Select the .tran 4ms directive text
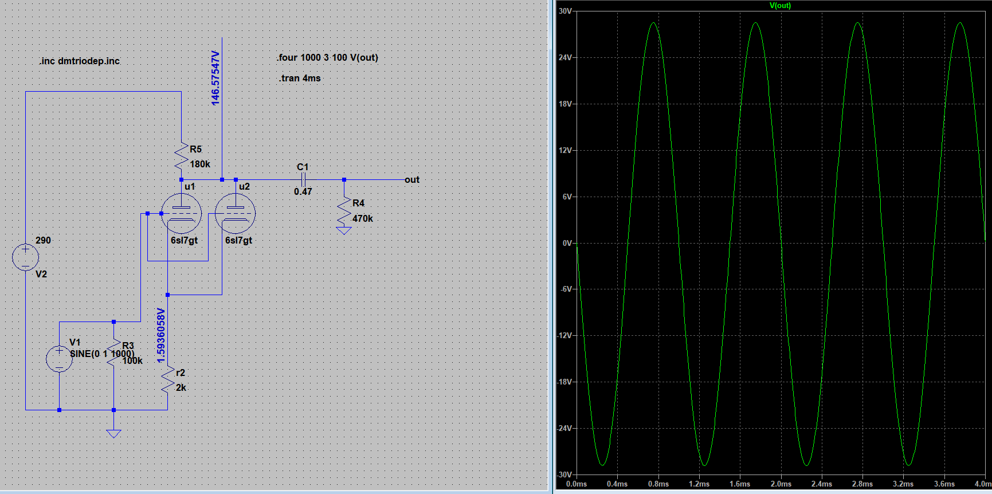This screenshot has height=494, width=992. [300, 79]
